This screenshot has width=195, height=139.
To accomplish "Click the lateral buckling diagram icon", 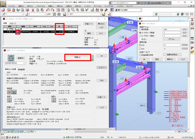I will pos(9,92).
